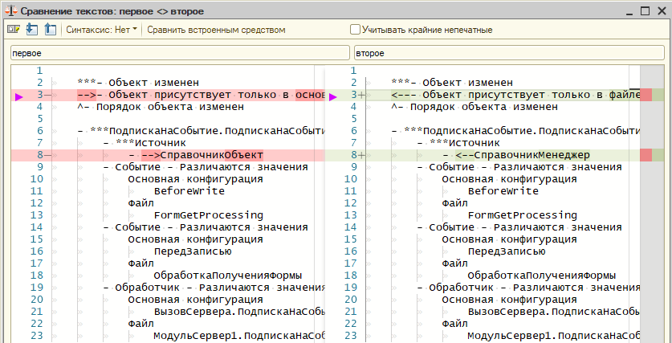This screenshot has height=343, width=672.
Task: Click 'FormGetProcessing' in второе pane
Action: [x=523, y=214]
